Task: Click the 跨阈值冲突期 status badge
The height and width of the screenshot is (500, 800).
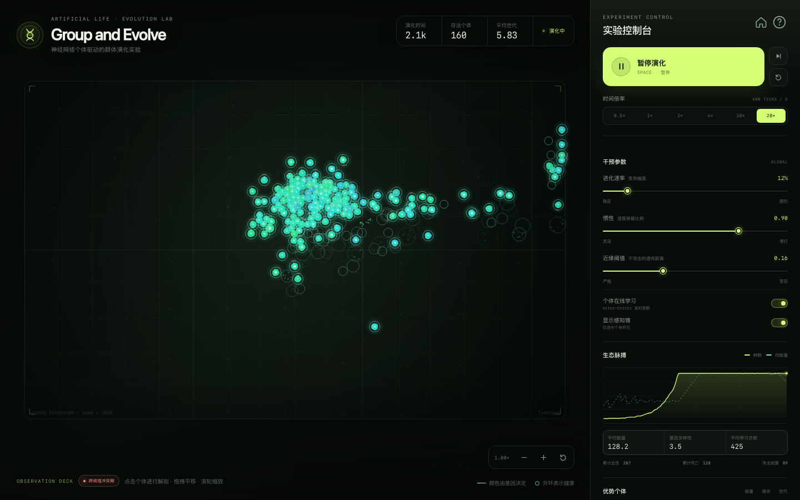Action: coord(99,481)
